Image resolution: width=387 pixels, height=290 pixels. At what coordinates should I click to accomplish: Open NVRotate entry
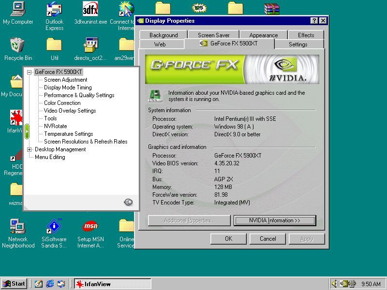click(55, 126)
